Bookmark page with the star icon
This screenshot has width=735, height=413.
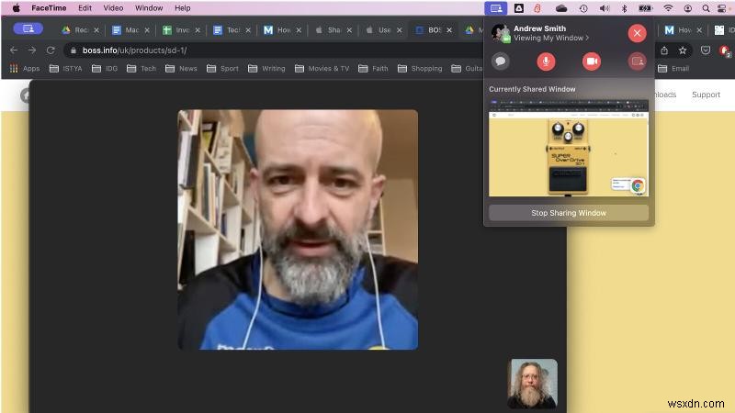tap(684, 50)
